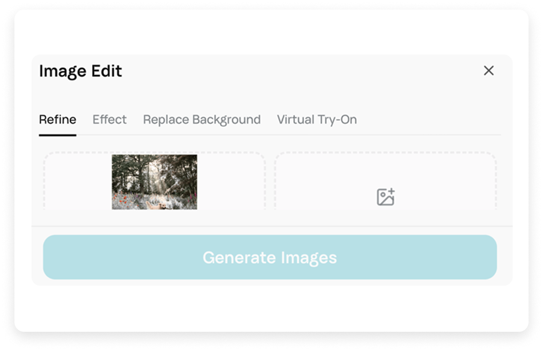Screen dimensions: 543x351
Task: Select the Virtual Try-On tab
Action: [x=316, y=120]
